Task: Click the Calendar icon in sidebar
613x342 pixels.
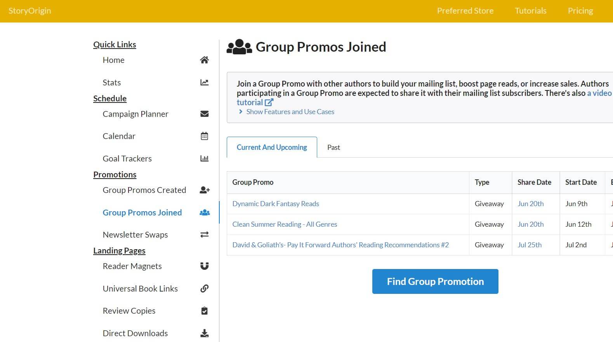Action: [204, 136]
